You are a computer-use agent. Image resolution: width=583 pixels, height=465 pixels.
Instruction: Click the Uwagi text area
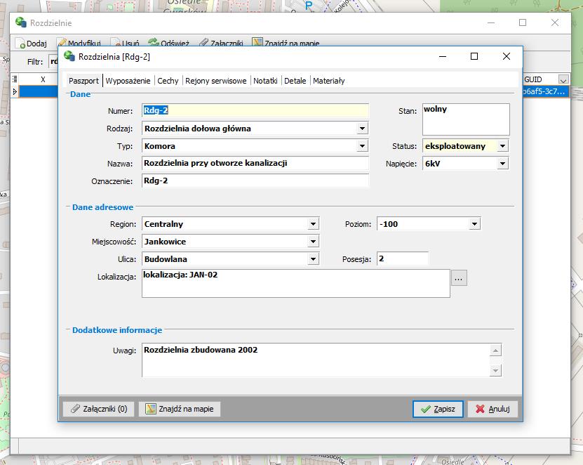point(316,360)
